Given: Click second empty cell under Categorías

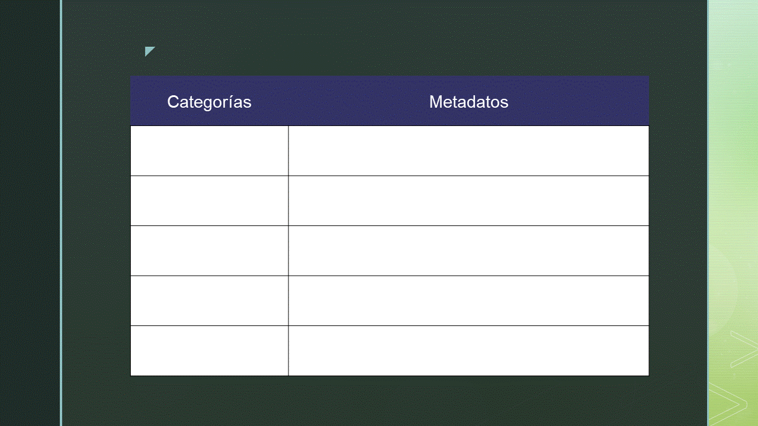Looking at the screenshot, I should point(210,201).
